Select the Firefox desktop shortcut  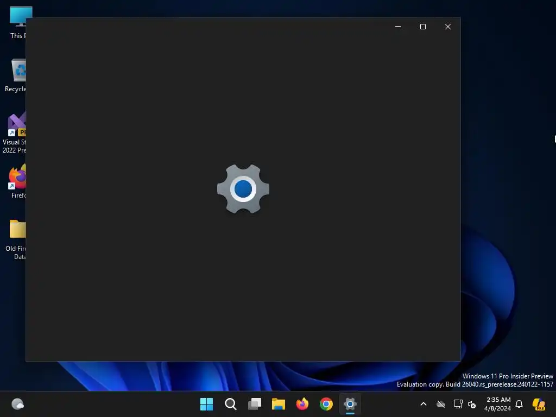point(18,181)
